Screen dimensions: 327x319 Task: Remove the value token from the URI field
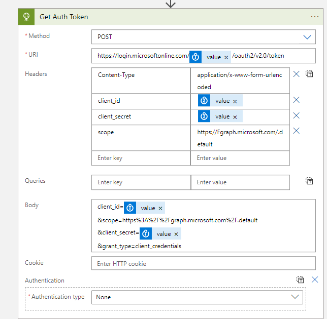[x=226, y=58]
